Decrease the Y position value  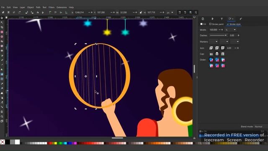coord(111,13)
